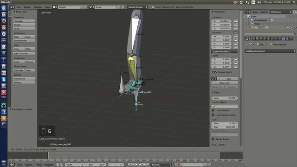Lock the Rotation W value

236,36
